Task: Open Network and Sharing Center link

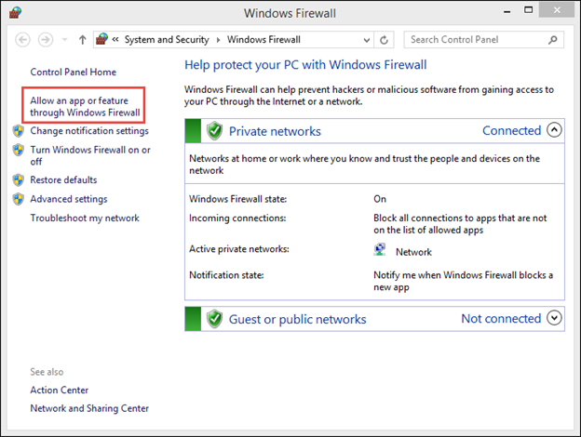Action: [x=89, y=408]
